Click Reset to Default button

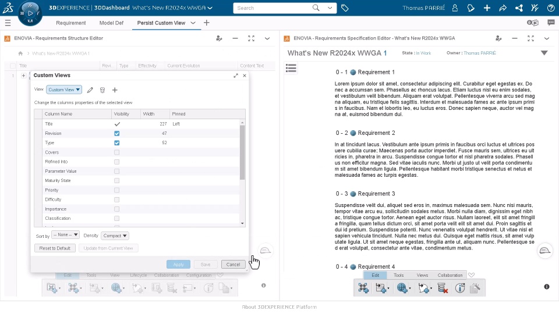point(55,248)
